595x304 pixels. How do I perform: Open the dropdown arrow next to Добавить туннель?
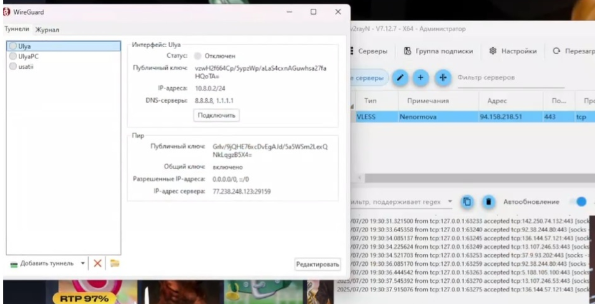[x=82, y=264]
